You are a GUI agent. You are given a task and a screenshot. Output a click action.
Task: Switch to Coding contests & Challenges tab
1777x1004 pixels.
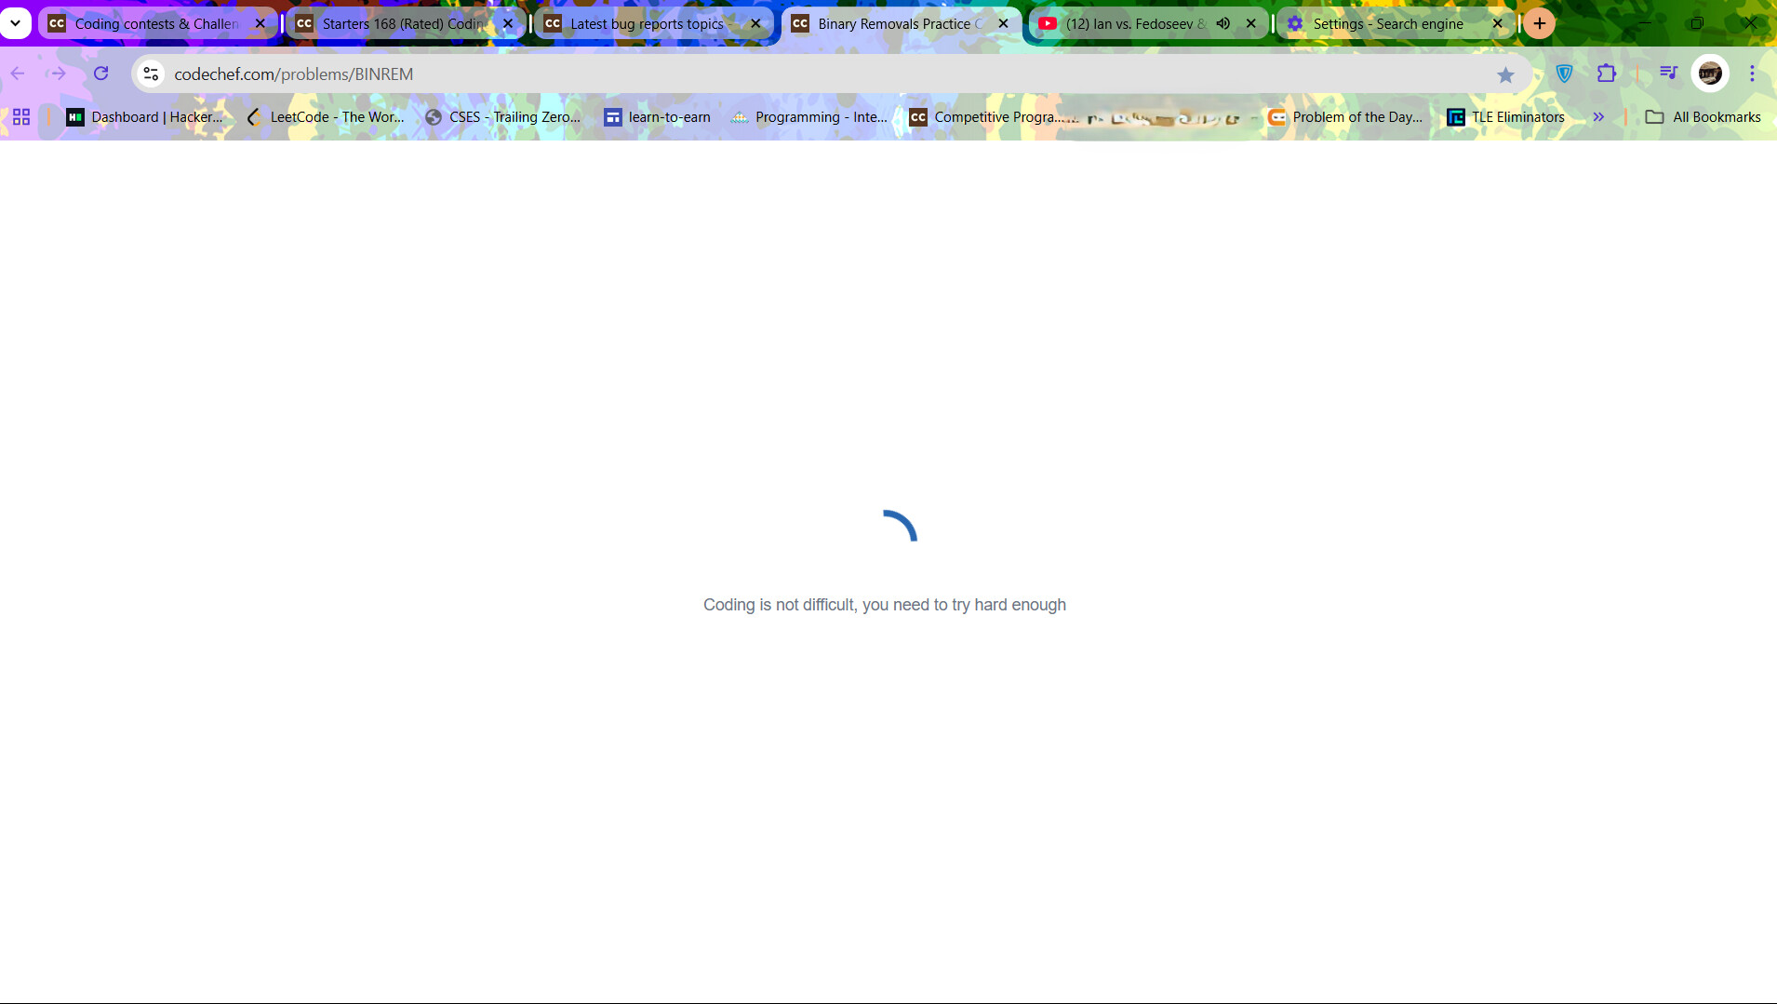coord(156,23)
